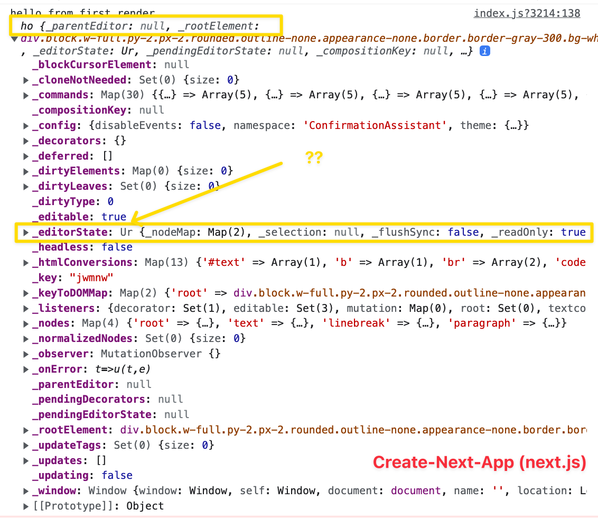Click the _pendingDecorators: null property
The width and height of the screenshot is (598, 518).
108,399
